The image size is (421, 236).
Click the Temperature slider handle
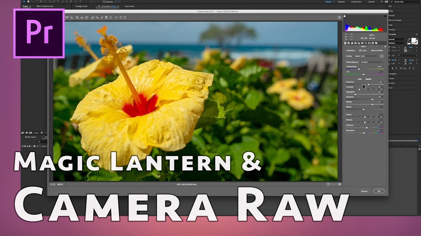(359, 69)
